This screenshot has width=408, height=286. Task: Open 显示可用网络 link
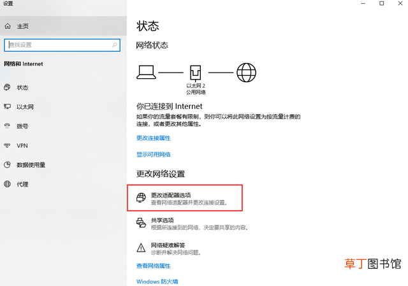tap(154, 154)
